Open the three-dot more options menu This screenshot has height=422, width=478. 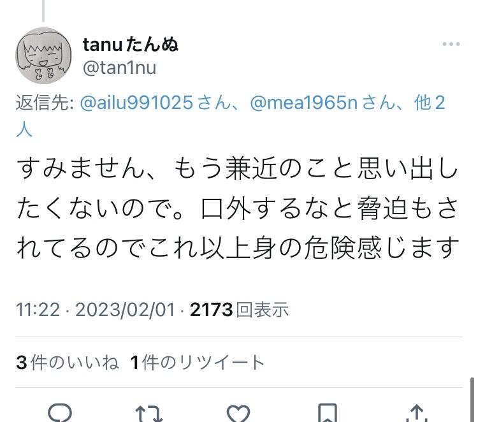click(x=451, y=44)
